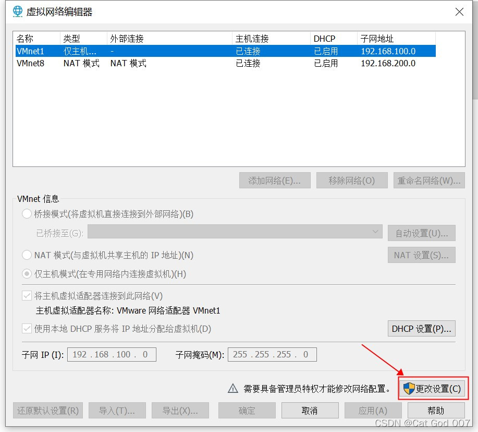Viewport: 478px width, 432px height.
Task: Select the VMnet8 row
Action: [x=226, y=63]
